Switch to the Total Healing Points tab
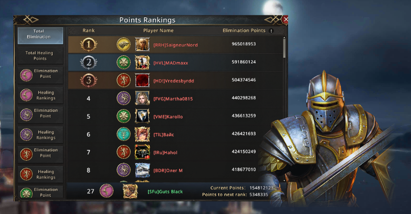Image resolution: width=411 pixels, height=214 pixels. 40,56
